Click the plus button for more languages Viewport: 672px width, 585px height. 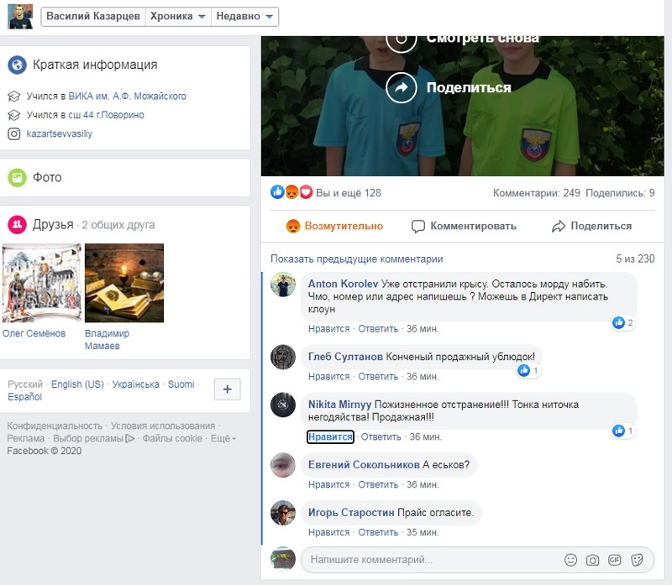(x=228, y=389)
